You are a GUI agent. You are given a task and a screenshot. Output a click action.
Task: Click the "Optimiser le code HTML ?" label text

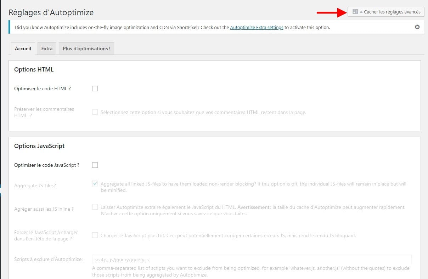point(43,89)
